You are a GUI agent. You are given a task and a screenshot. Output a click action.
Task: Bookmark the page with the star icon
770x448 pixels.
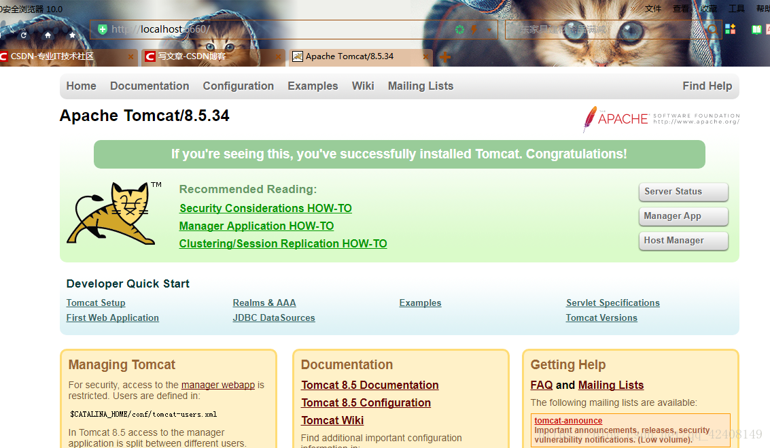click(x=72, y=35)
